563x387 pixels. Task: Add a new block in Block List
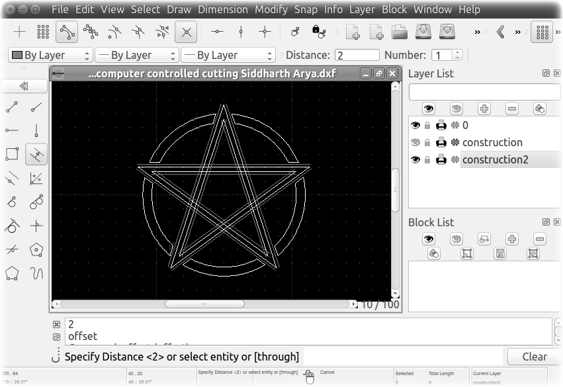coord(512,239)
